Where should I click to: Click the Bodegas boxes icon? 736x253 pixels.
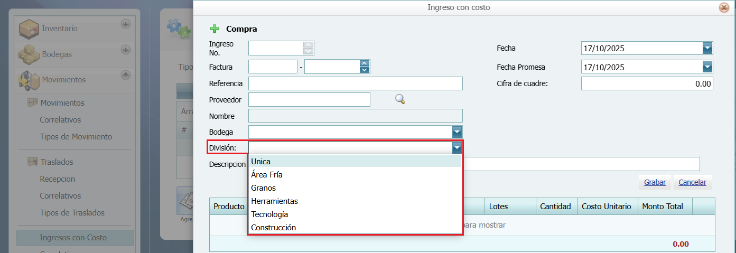(29, 54)
